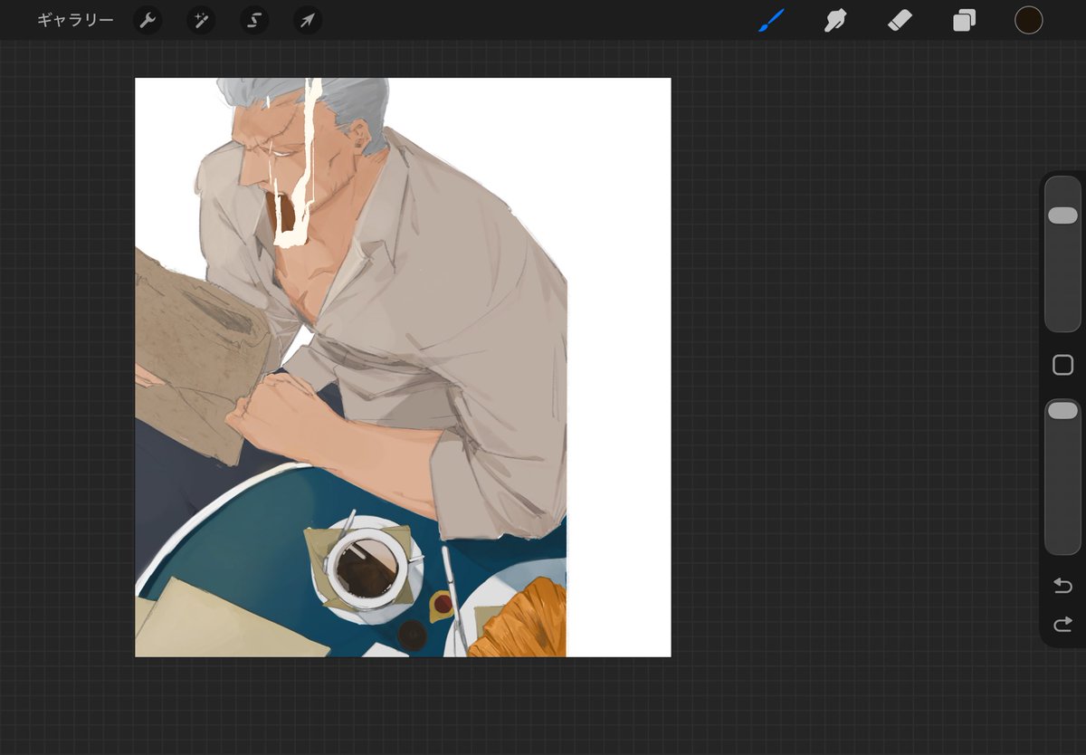
Task: Open the Actions wrench menu
Action: [148, 20]
